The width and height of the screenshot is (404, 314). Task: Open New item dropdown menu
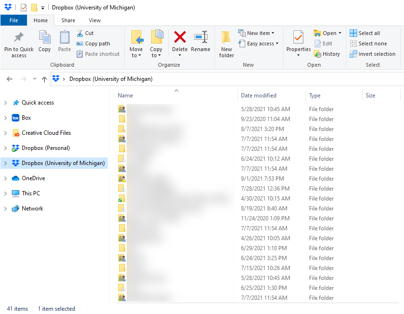pos(273,33)
